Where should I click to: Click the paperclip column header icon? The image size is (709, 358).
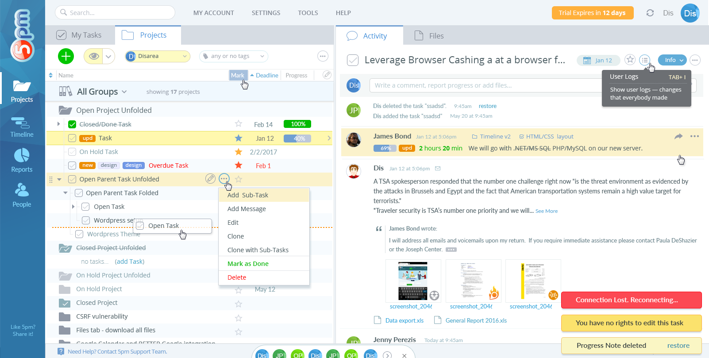[x=327, y=75]
